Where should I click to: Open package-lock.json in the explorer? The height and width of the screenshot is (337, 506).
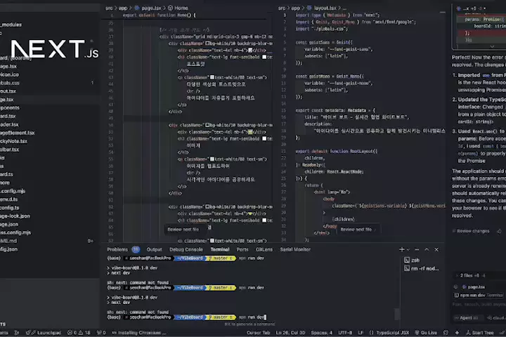15,216
